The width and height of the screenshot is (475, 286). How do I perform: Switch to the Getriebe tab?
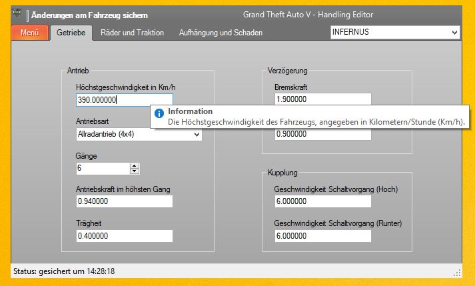pos(71,32)
